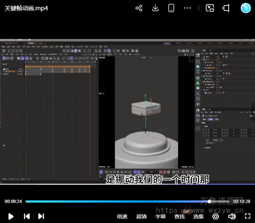Click the video progress bar handle
Screen dimensions: 255x223
[209, 201]
